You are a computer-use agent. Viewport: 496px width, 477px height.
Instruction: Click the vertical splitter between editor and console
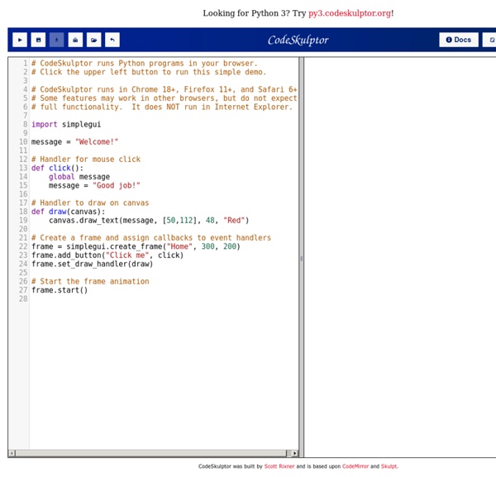pyautogui.click(x=302, y=258)
